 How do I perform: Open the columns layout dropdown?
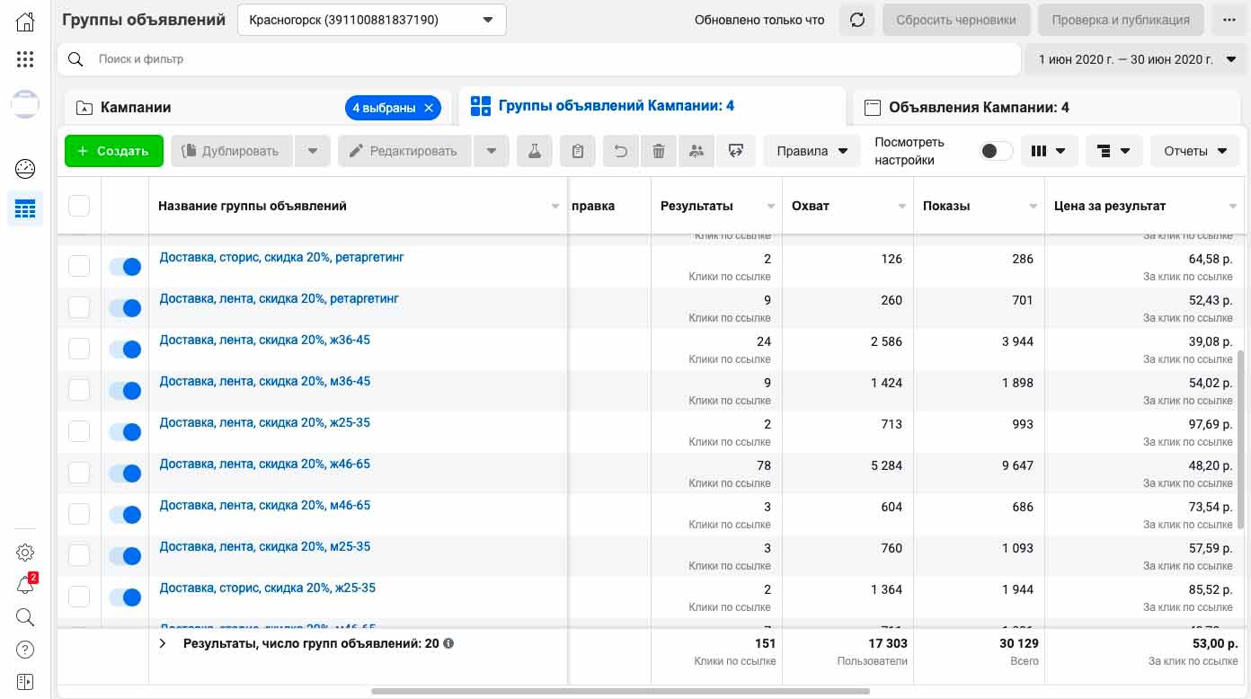[x=1049, y=151]
